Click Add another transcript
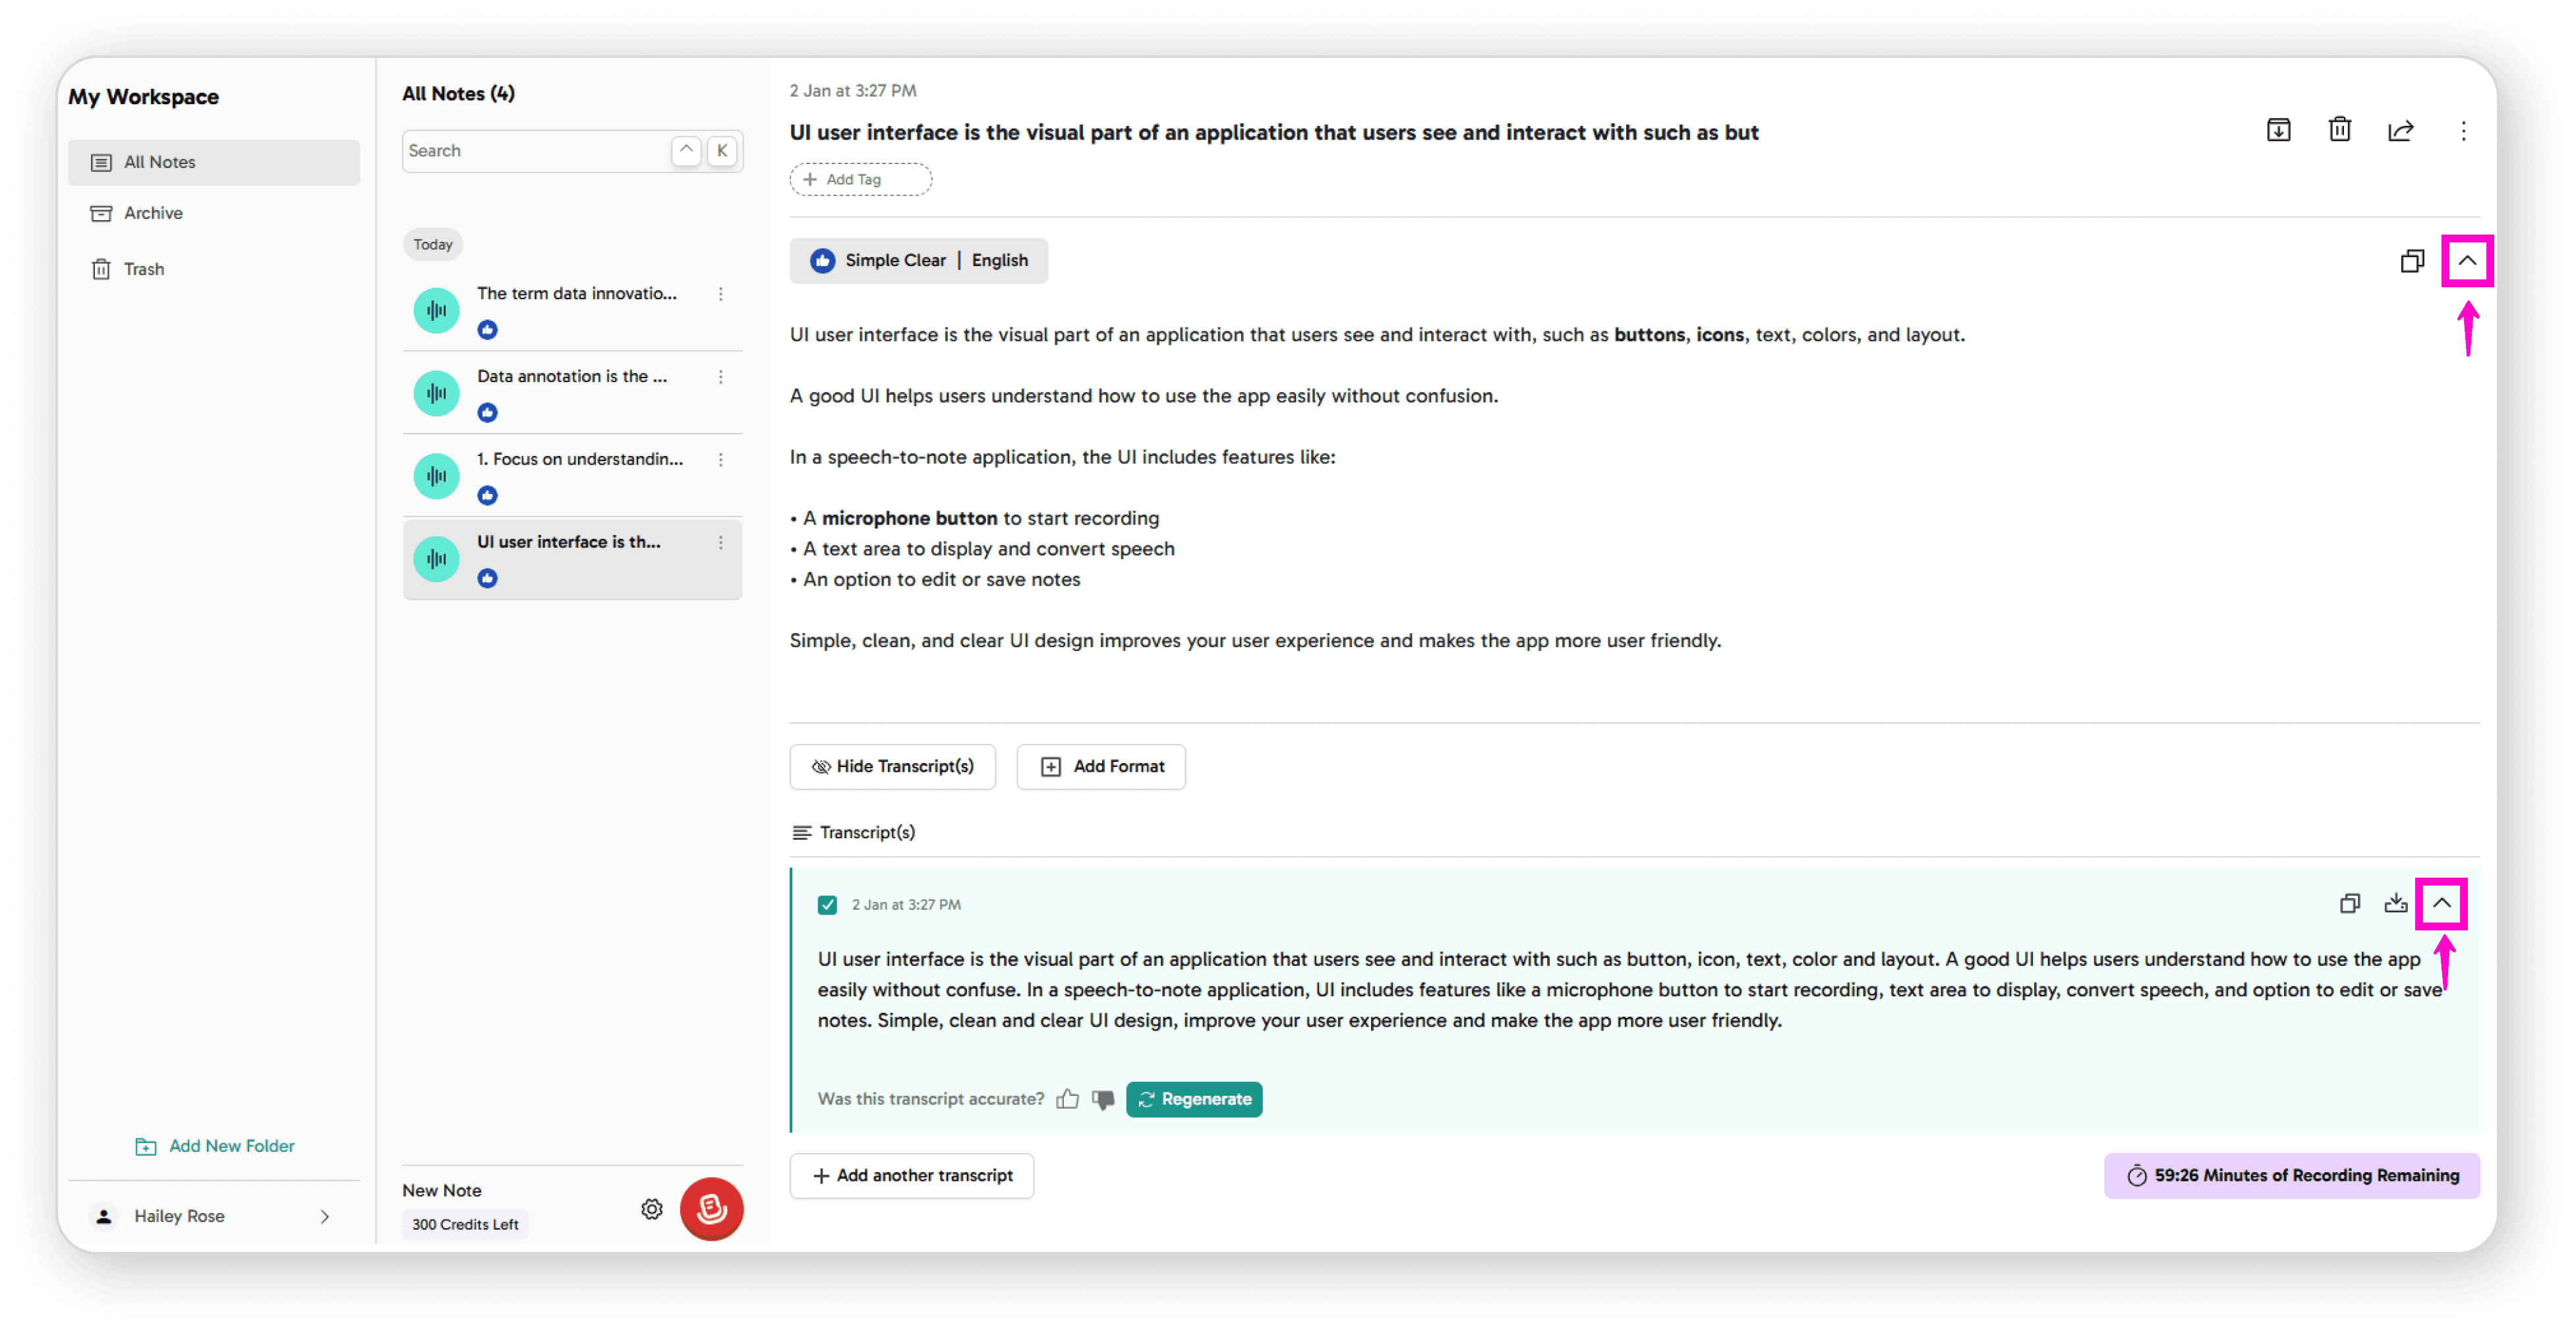 [x=911, y=1176]
